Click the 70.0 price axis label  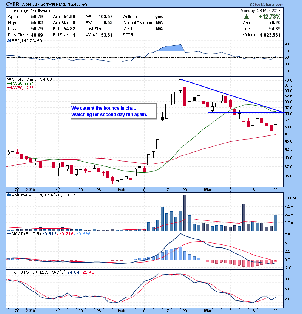(x=288, y=81)
